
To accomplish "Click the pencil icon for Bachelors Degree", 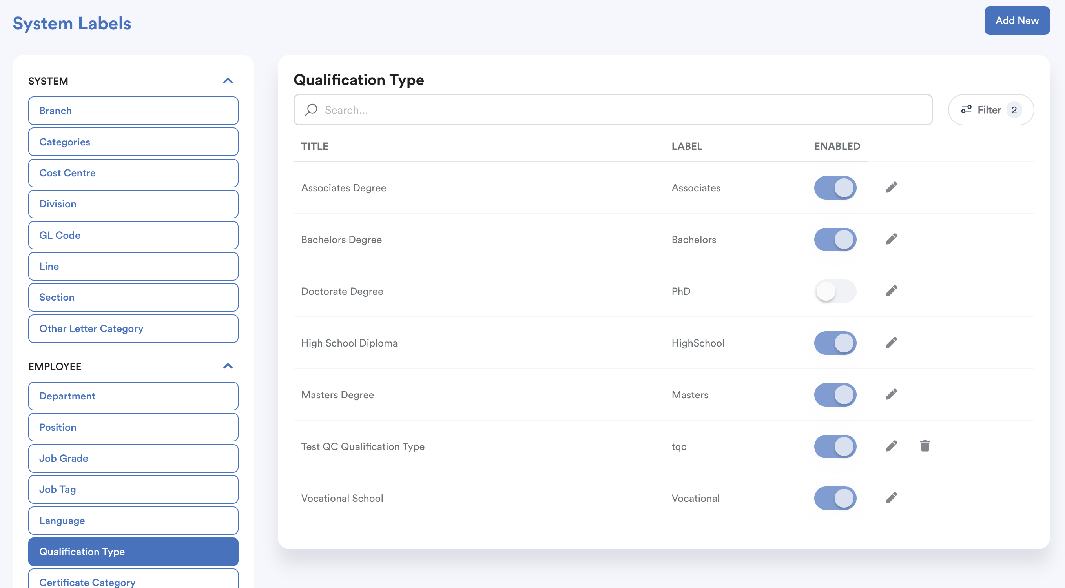I will tap(892, 239).
